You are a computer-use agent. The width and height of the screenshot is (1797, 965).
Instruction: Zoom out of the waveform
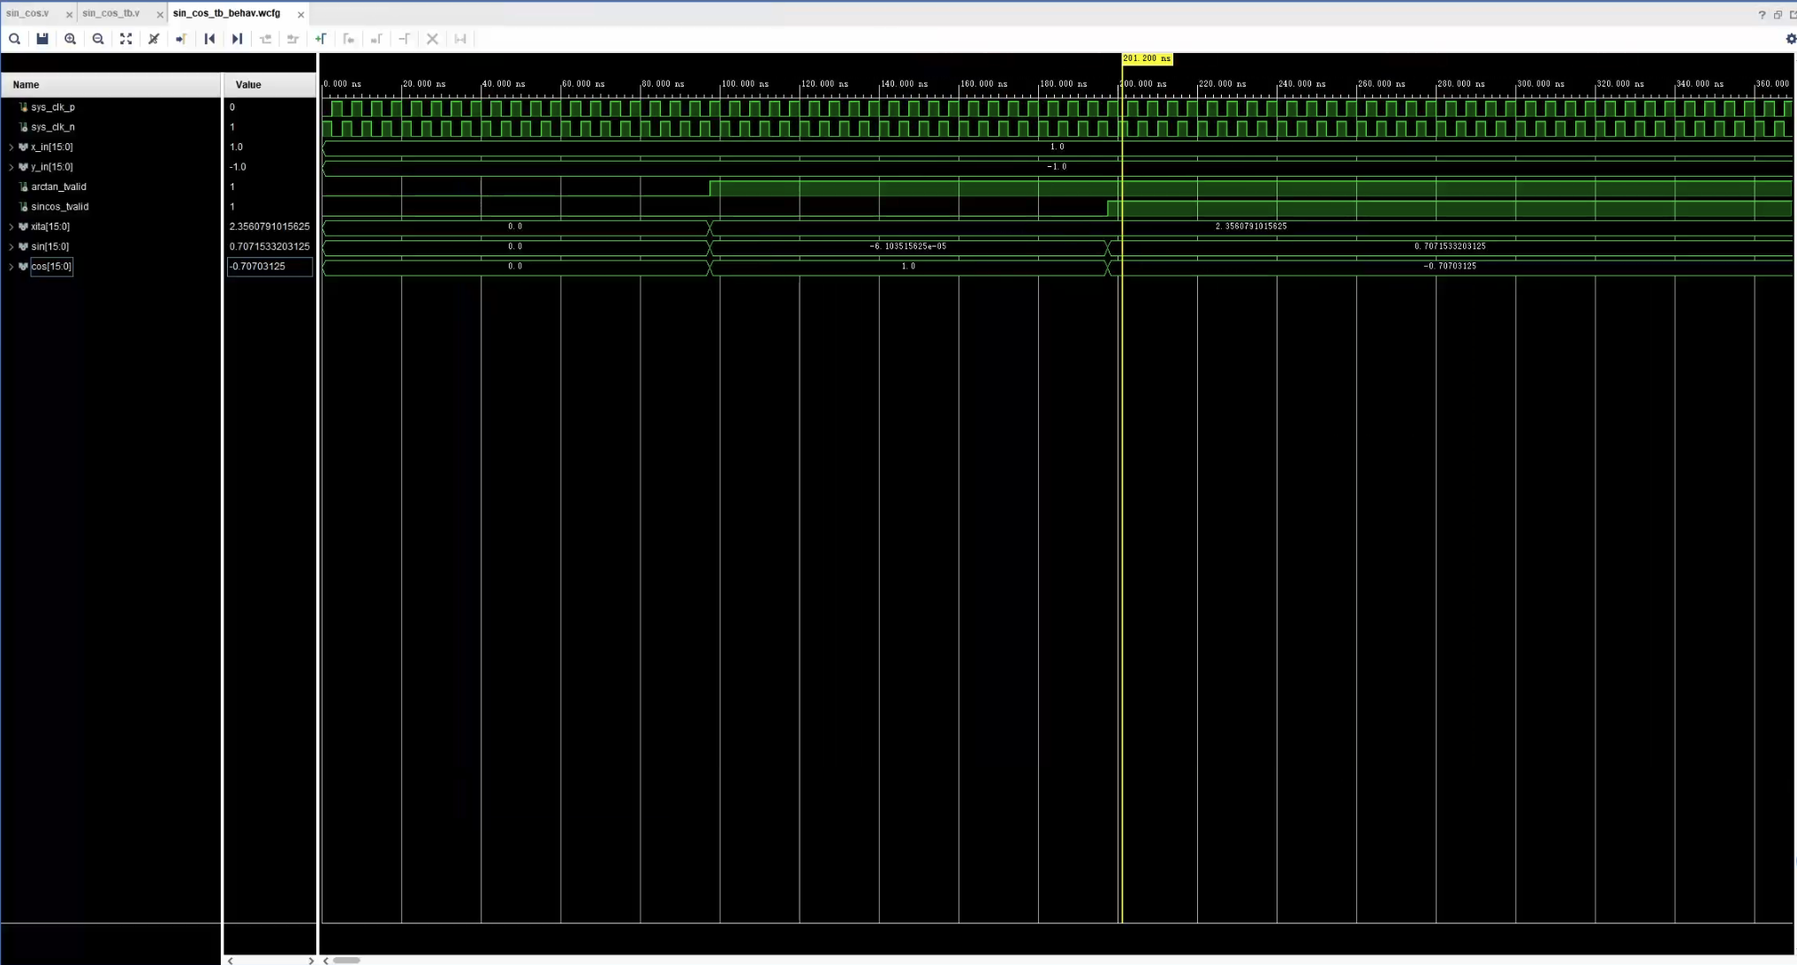tap(98, 39)
